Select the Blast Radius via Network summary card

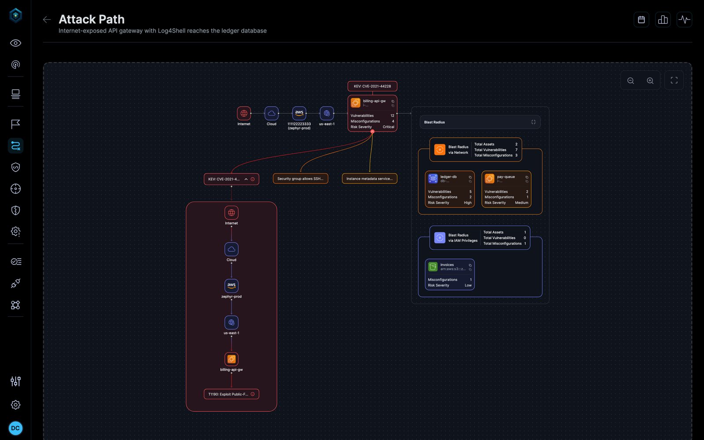[x=476, y=150]
